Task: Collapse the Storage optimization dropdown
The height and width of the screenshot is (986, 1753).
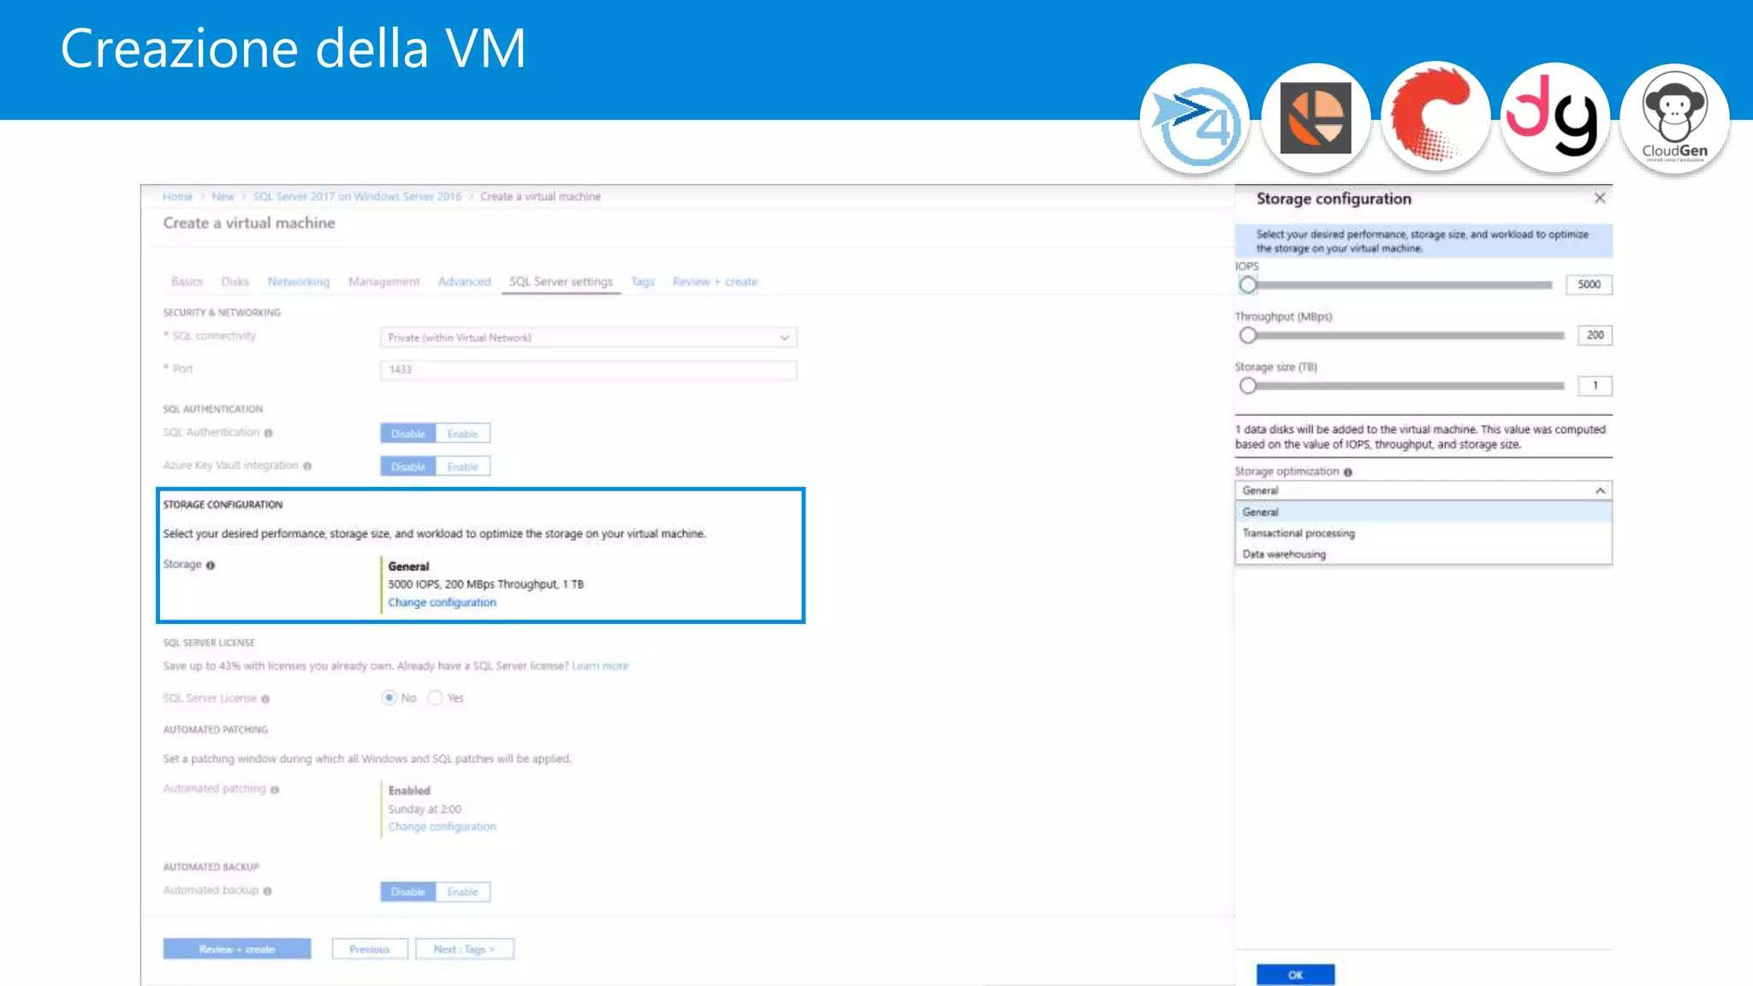Action: pos(1599,490)
